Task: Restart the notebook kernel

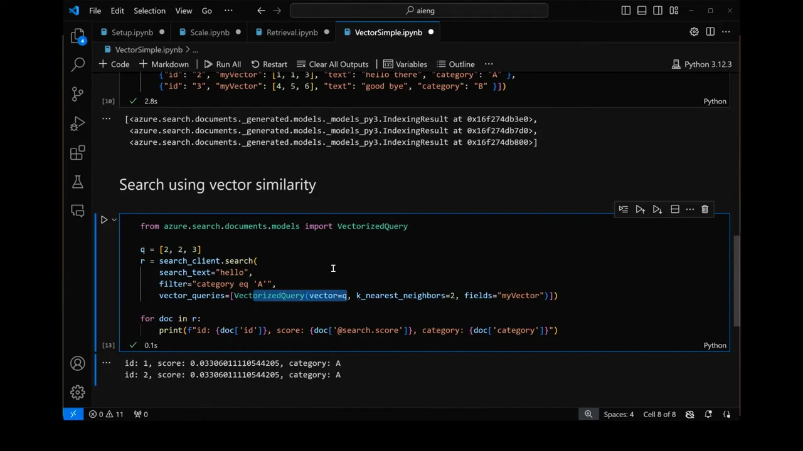Action: (x=269, y=64)
